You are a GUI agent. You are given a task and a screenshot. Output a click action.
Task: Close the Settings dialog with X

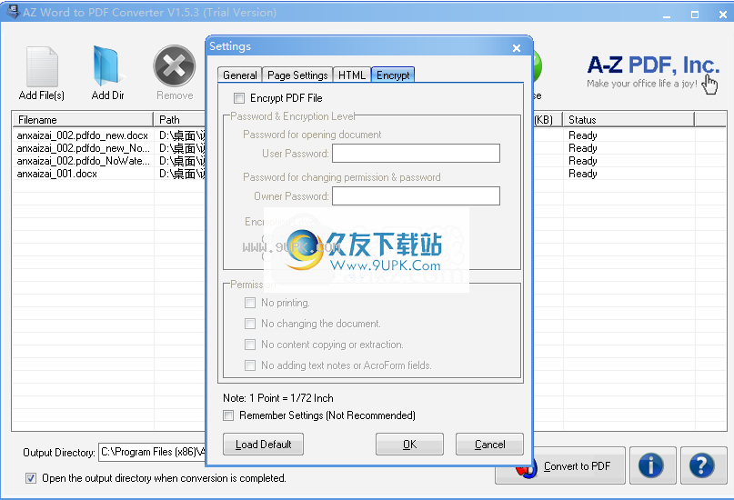pos(517,47)
